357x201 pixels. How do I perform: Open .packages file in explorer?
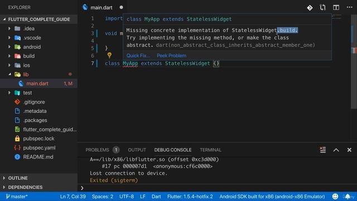pyautogui.click(x=35, y=121)
